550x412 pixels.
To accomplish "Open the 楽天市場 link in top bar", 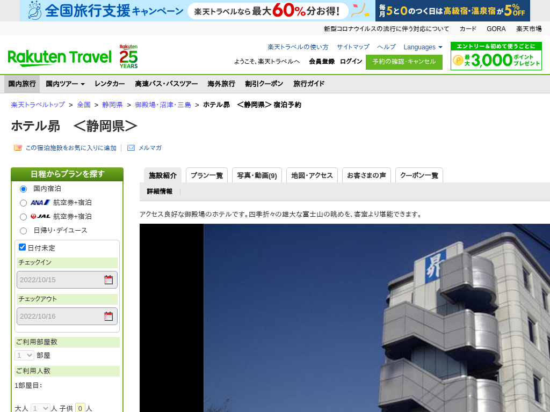I will (529, 29).
